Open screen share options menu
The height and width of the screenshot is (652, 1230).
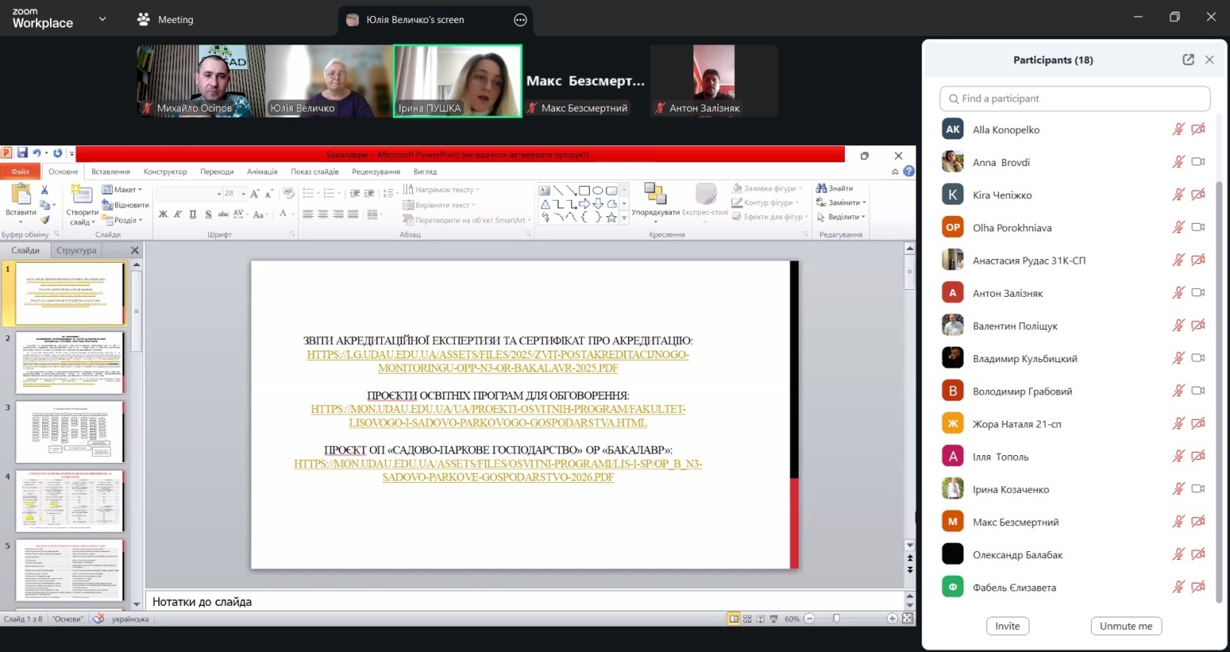[x=520, y=20]
